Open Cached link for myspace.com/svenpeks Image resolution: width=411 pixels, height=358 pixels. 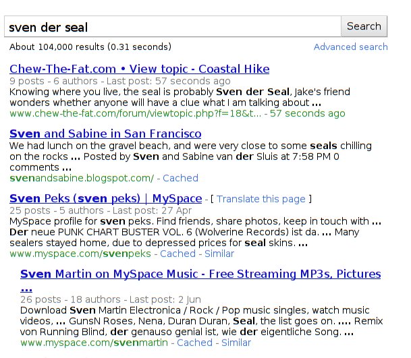point(177,253)
